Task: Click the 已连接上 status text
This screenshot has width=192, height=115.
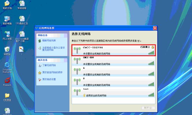Action: coord(145,47)
